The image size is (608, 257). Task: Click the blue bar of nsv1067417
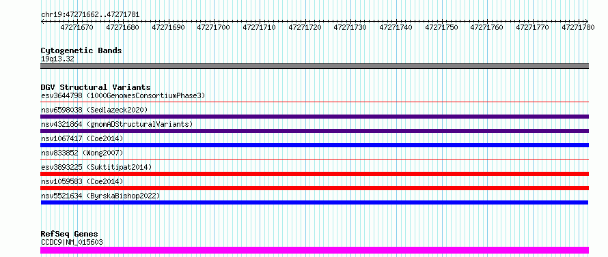tap(314, 145)
